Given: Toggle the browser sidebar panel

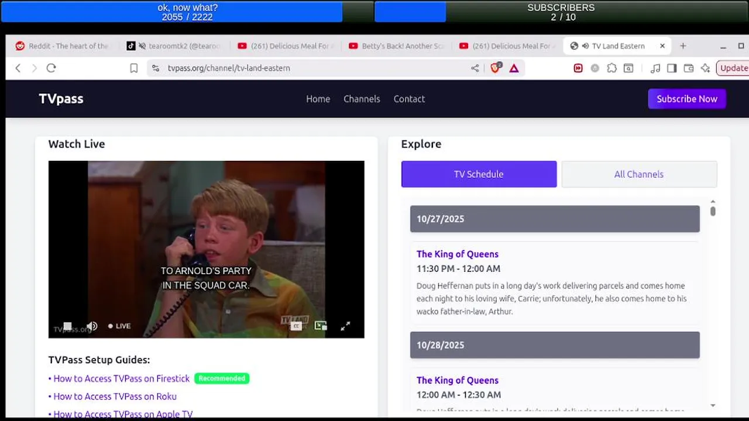Looking at the screenshot, I should (x=672, y=68).
